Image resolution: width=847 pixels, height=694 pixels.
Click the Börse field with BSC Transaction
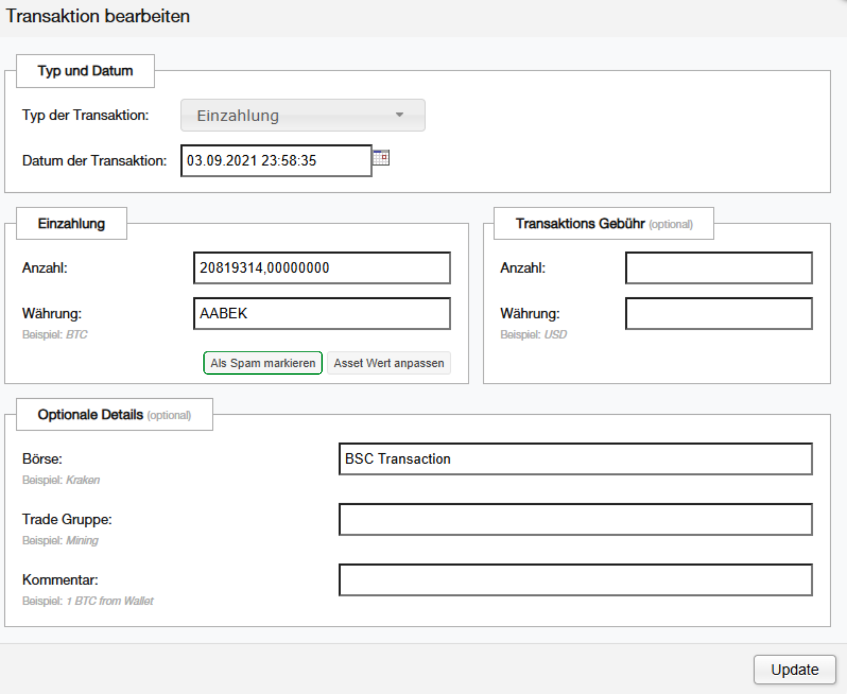coord(575,459)
